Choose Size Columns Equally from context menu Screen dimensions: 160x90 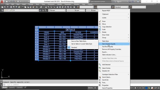pyautogui.click(x=114, y=44)
